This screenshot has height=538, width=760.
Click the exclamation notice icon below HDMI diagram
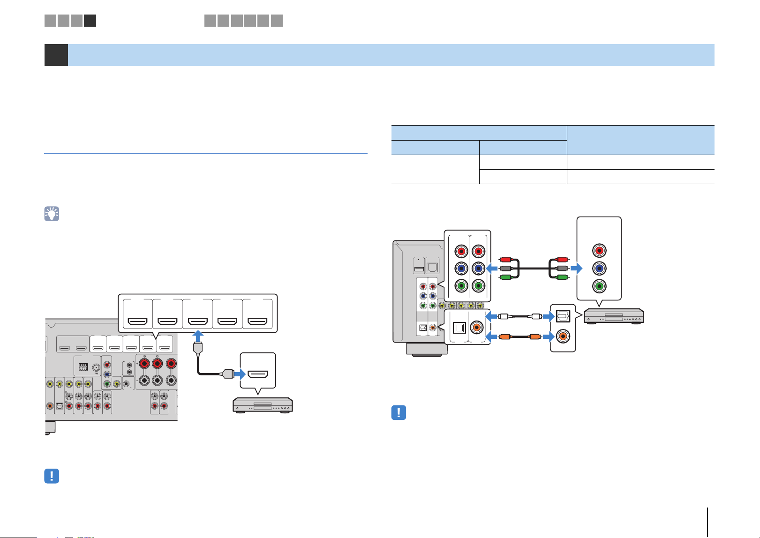52,476
